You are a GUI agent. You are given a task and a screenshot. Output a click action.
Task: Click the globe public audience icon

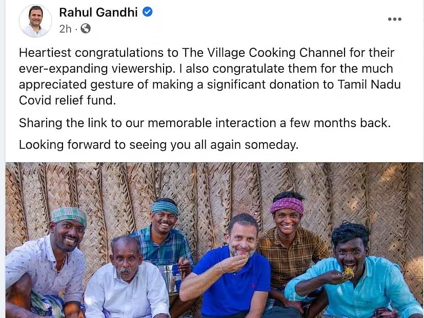point(85,29)
